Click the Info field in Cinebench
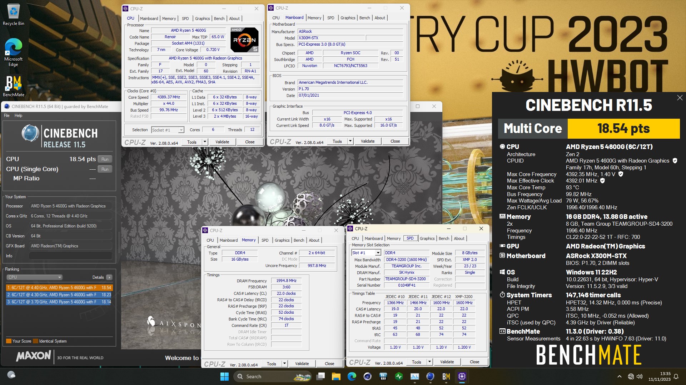The width and height of the screenshot is (686, 385). point(71,256)
